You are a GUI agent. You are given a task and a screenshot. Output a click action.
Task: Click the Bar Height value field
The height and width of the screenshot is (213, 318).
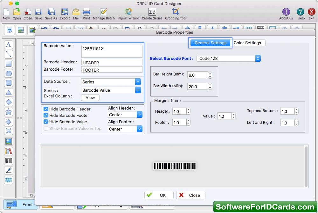197,75
